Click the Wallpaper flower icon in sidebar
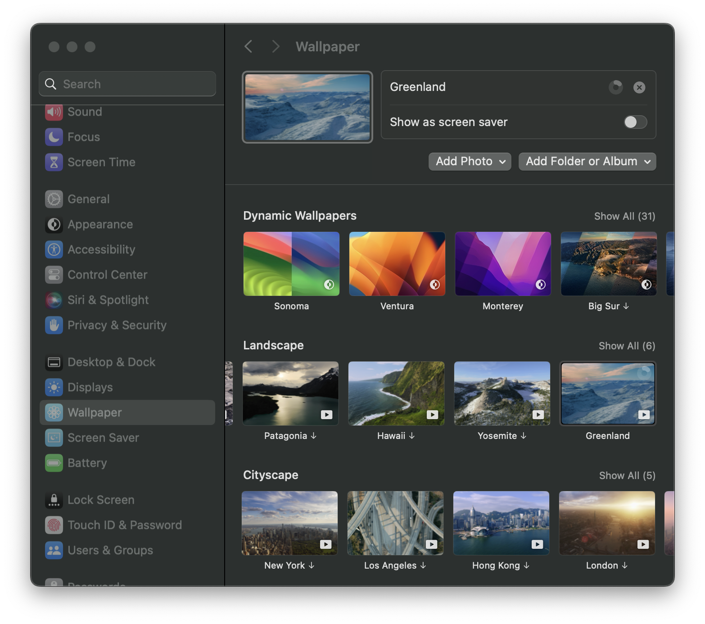The height and width of the screenshot is (624, 705). tap(54, 412)
